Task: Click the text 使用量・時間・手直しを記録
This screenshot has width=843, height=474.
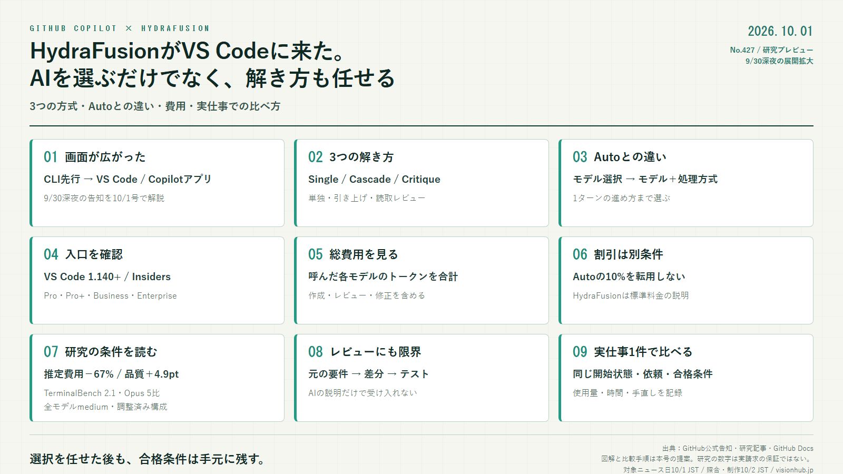Action: (628, 393)
